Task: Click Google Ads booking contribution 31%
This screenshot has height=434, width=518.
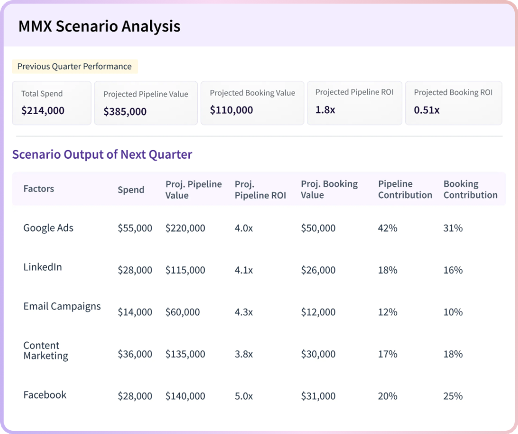Action: (x=453, y=228)
